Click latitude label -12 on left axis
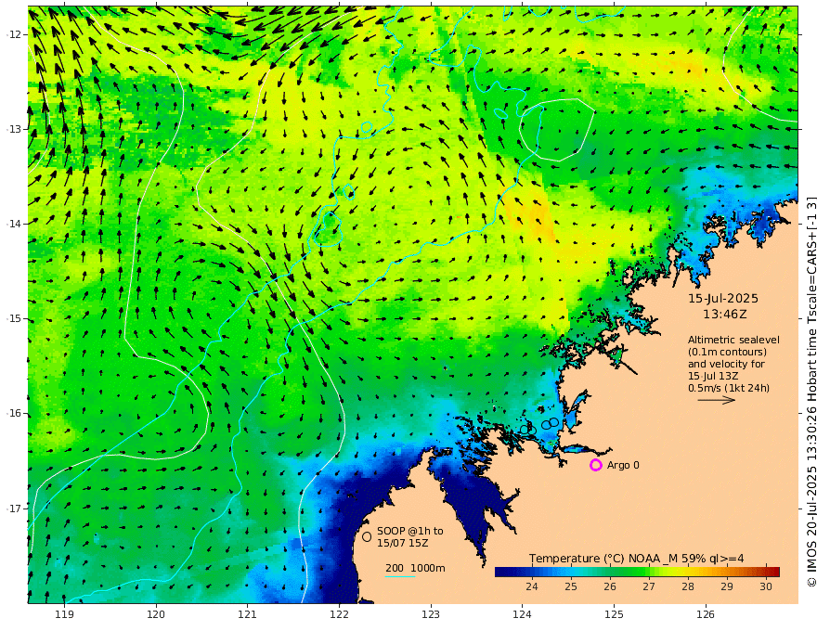This screenshot has width=817, height=631. (14, 34)
